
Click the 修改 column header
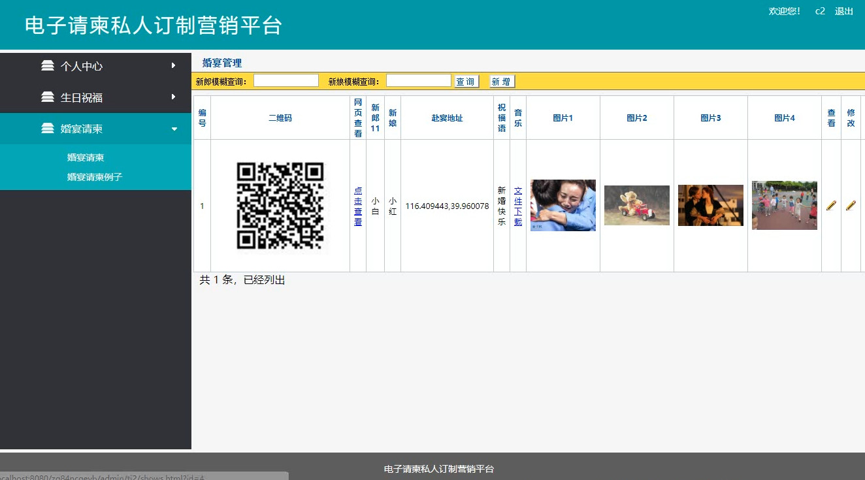[x=851, y=118]
